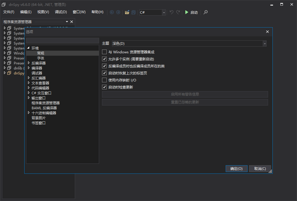The image size is (297, 201).
Task: Select 程序集资源管理器 in options tree
Action: coord(46,103)
